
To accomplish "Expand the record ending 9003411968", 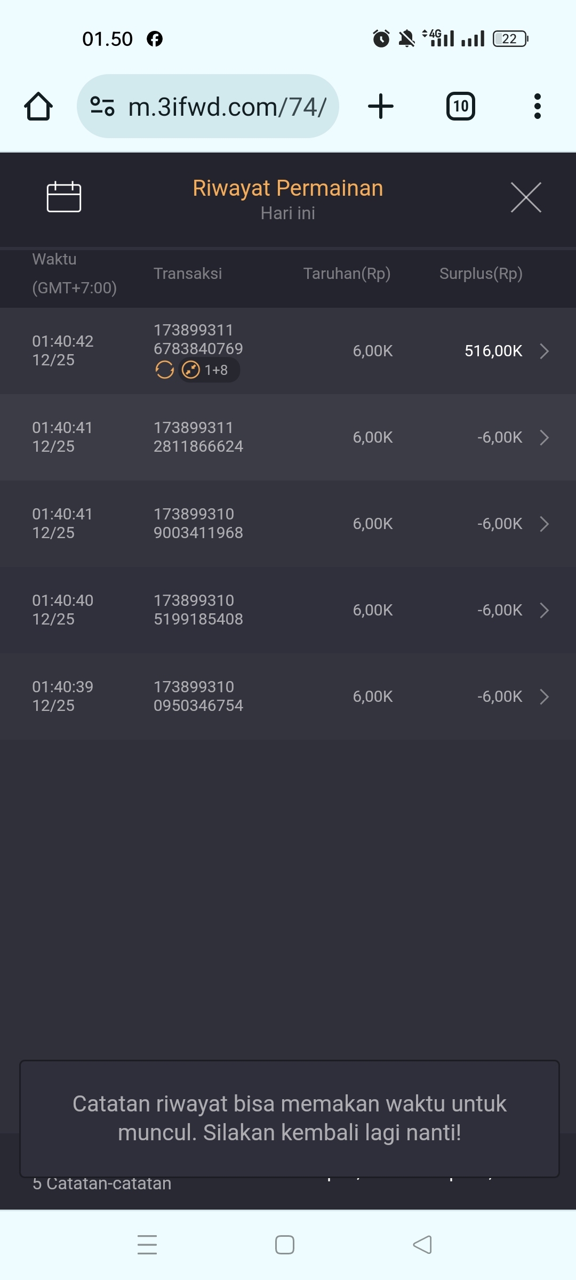I will click(544, 524).
